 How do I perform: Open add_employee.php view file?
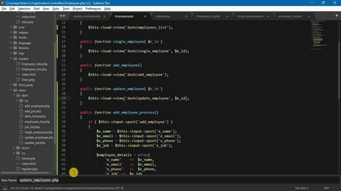(37, 106)
